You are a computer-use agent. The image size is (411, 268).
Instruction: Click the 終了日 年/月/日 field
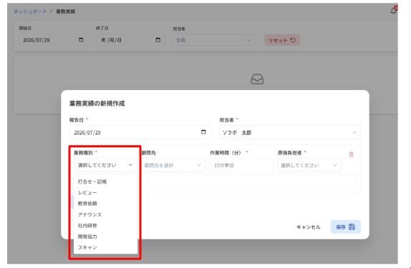click(x=130, y=40)
